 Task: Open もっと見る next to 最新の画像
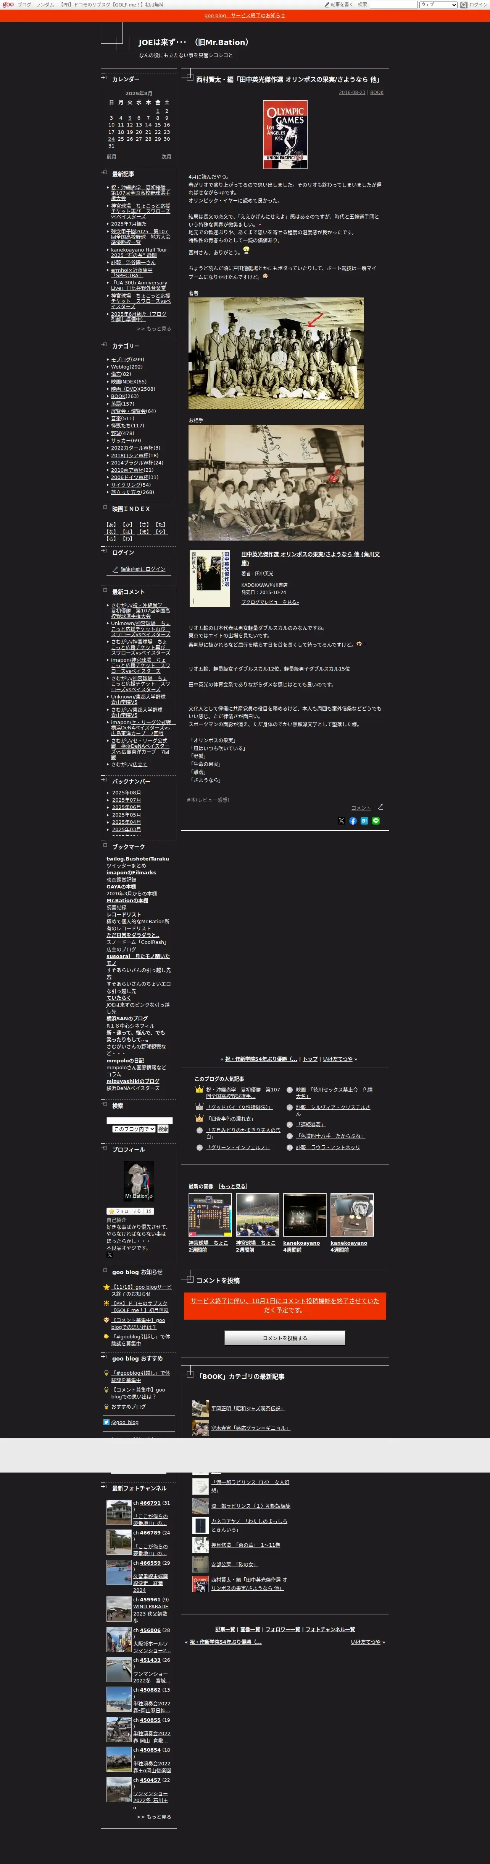pyautogui.click(x=234, y=1186)
